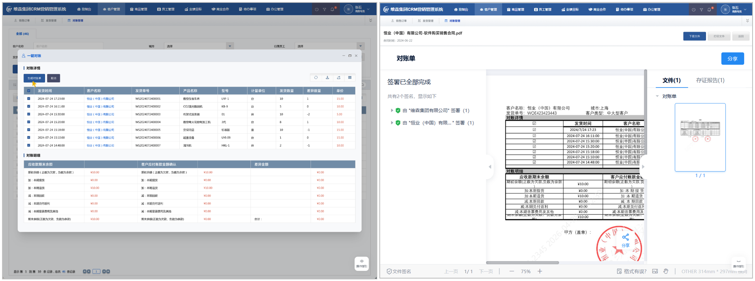Image resolution: width=755 pixels, height=281 pixels.
Task: Select the hand pan tool in viewer footer
Action: [666, 271]
